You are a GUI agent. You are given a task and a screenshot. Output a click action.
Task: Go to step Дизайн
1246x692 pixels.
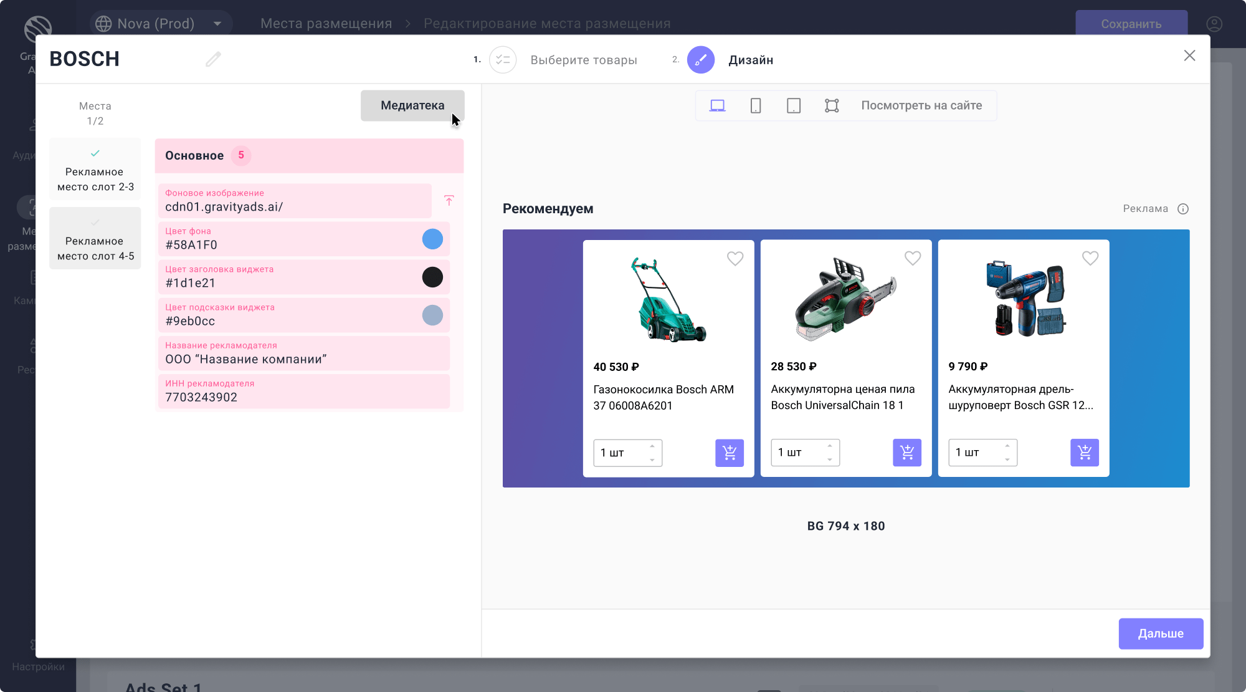[x=751, y=60]
